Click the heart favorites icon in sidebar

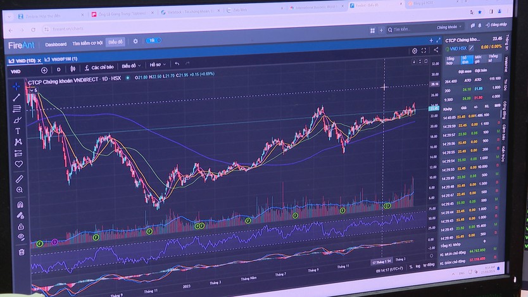point(19,164)
